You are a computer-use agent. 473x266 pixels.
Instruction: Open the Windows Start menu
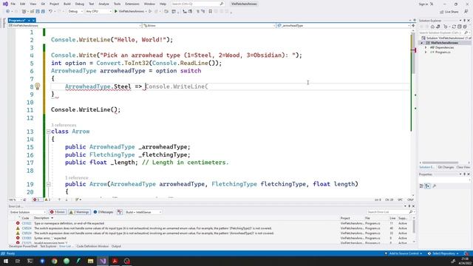[x=6, y=261]
